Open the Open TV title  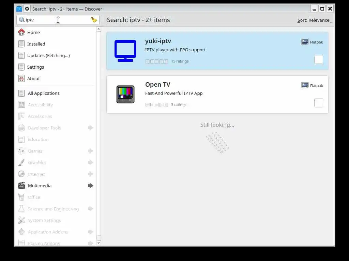click(x=157, y=85)
